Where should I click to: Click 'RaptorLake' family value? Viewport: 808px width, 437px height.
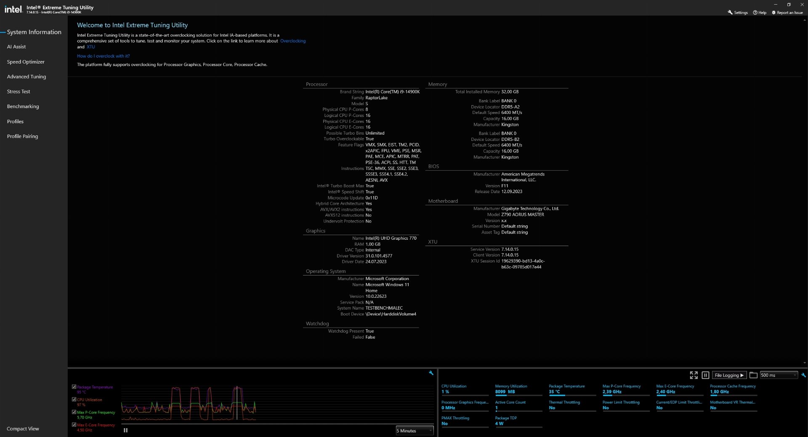(x=376, y=98)
